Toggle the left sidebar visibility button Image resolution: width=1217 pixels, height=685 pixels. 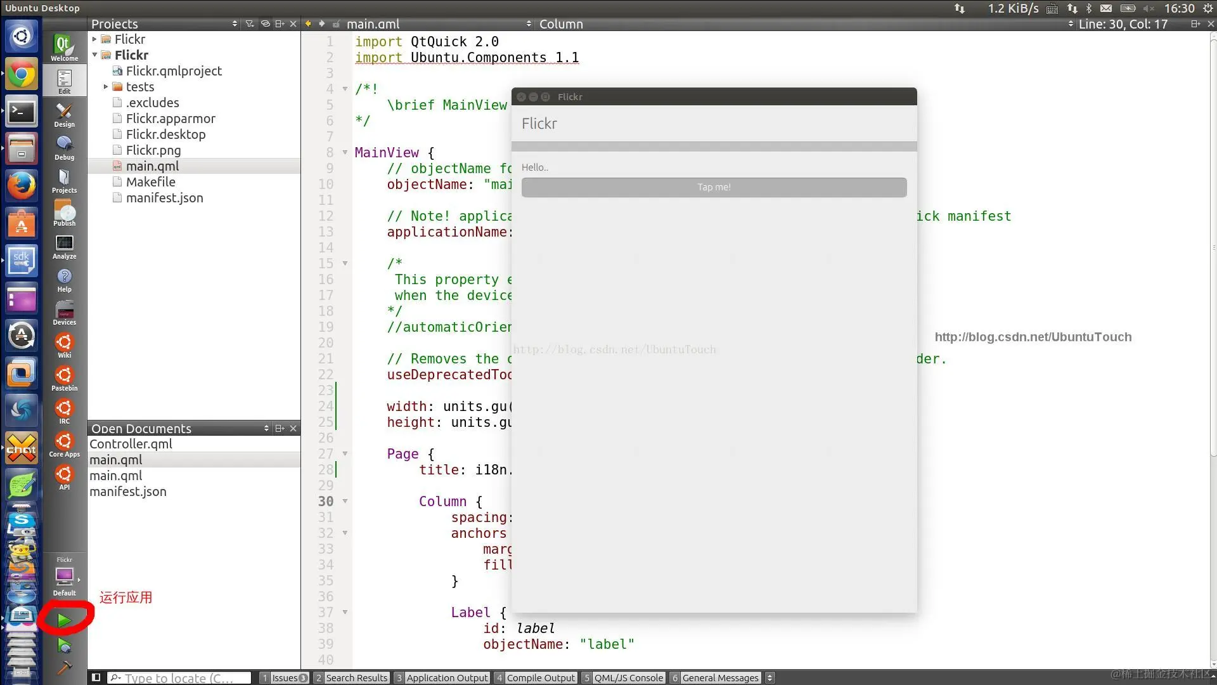(96, 677)
